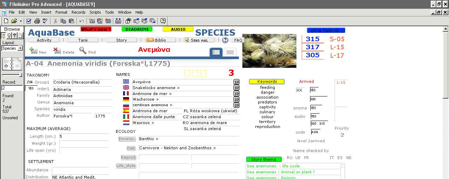Add record with green plus New icon
Image resolution: width=449 pixels, height=179 pixels.
coord(38,51)
